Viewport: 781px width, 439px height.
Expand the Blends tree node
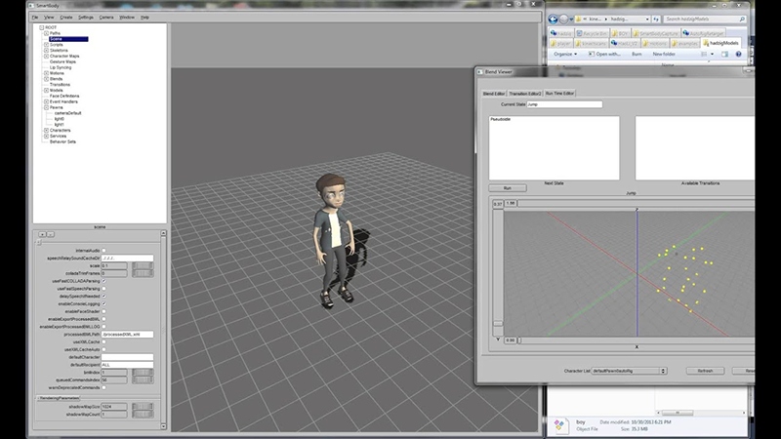pyautogui.click(x=46, y=79)
